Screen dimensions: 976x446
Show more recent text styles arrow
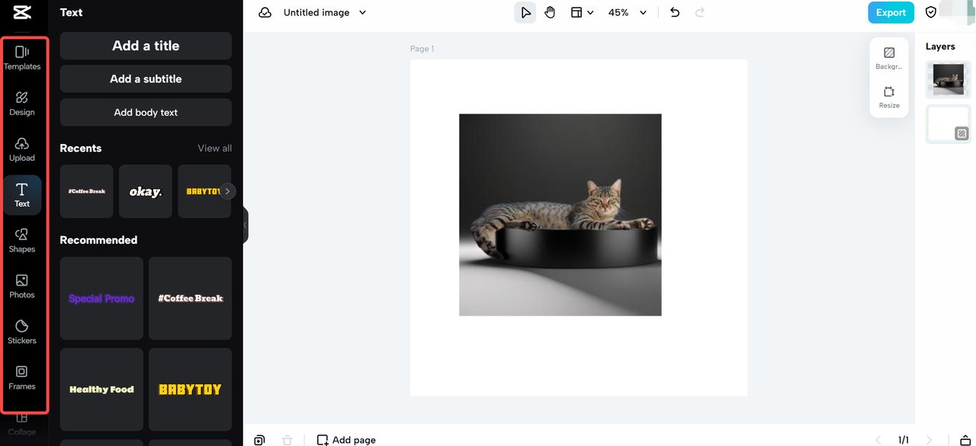(x=227, y=191)
